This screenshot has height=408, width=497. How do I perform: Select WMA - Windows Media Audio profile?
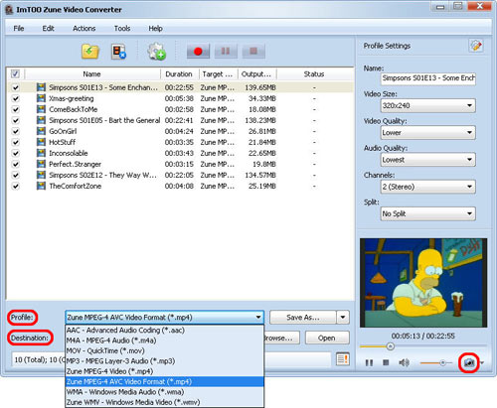pos(165,392)
